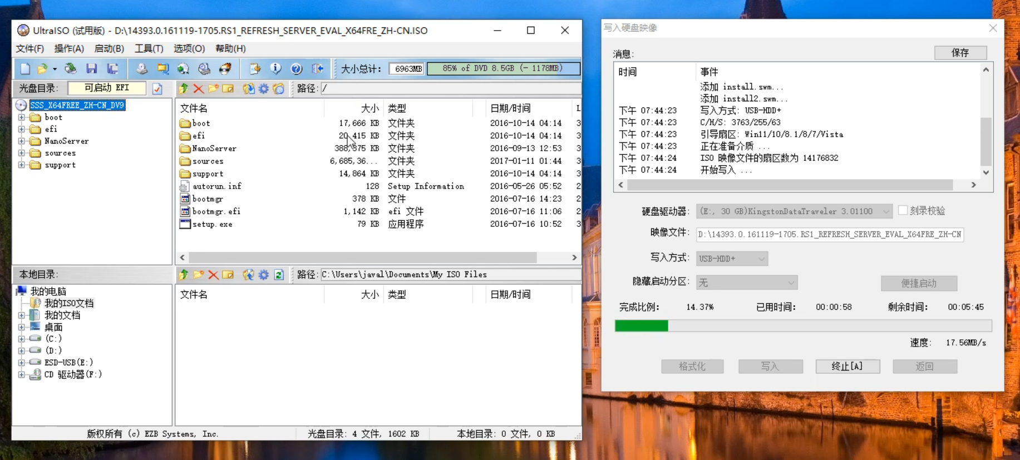Expand the 我的文档 node in local tree

(x=21, y=315)
